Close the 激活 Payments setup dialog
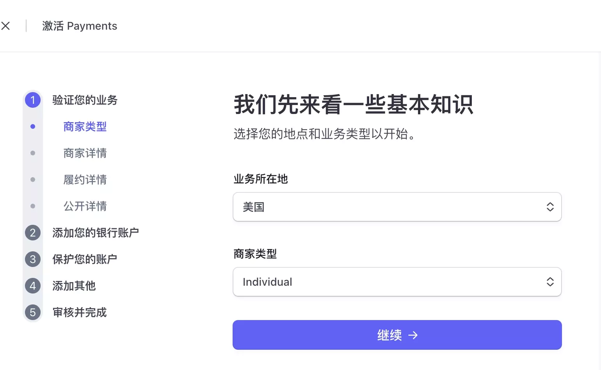The height and width of the screenshot is (370, 601). point(5,26)
